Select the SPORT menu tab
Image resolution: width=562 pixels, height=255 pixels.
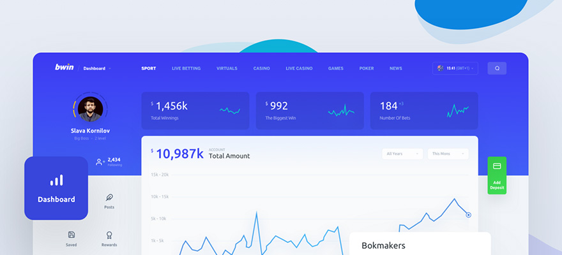click(148, 68)
